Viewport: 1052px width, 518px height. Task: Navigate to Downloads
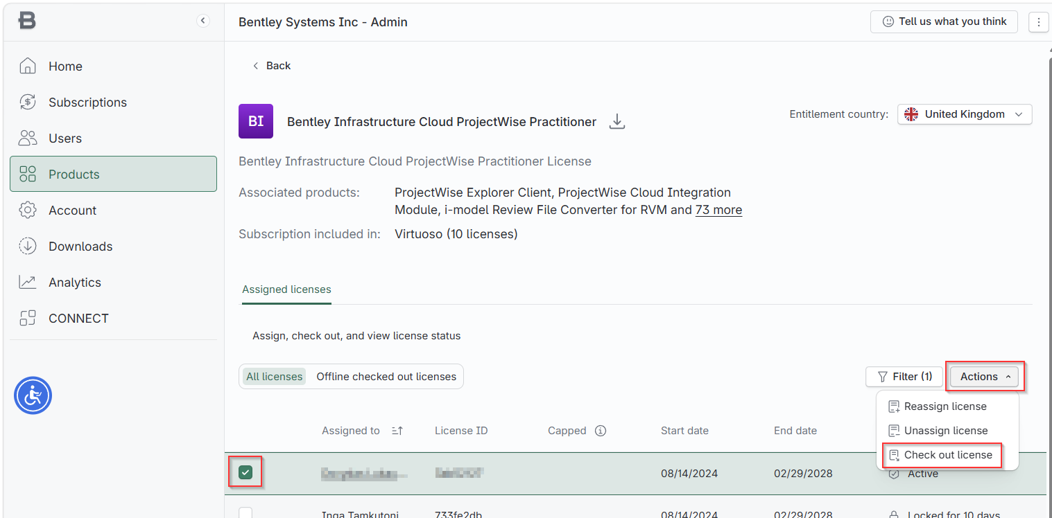pos(114,247)
